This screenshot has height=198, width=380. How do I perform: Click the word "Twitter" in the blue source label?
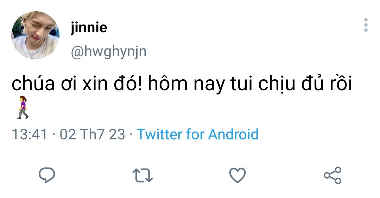(x=160, y=134)
